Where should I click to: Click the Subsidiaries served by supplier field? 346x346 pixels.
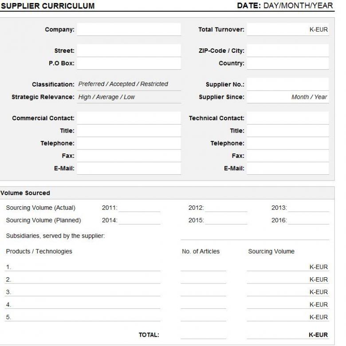[x=255, y=236]
